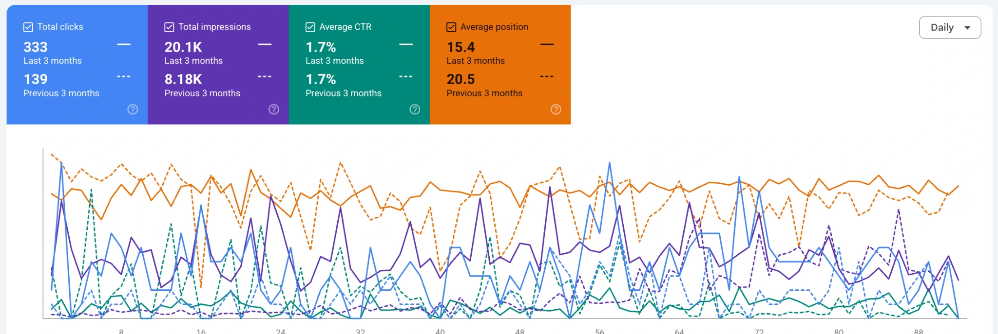998x334 pixels.
Task: Click the Average CTR card label
Action: click(345, 27)
